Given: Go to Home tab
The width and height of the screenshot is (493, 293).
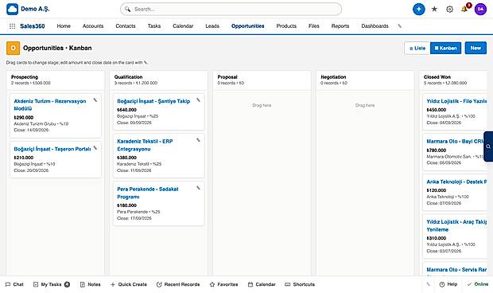Looking at the screenshot, I should (64, 26).
